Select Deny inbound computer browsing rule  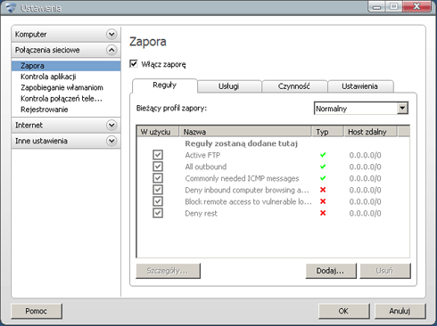click(247, 190)
